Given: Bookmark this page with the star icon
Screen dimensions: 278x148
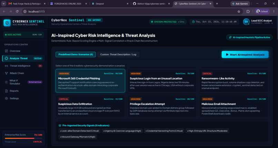Looking at the screenshot, I should (x=239, y=11).
